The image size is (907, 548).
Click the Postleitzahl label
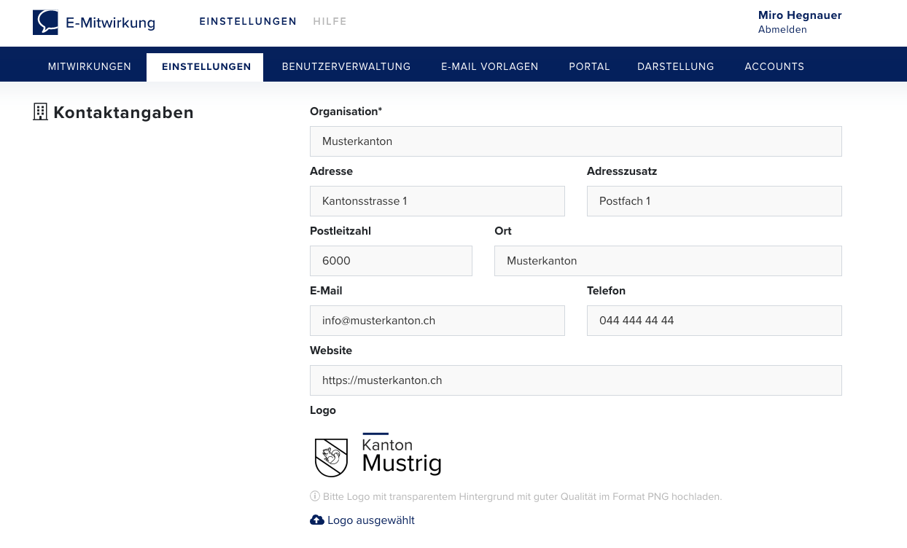point(340,231)
